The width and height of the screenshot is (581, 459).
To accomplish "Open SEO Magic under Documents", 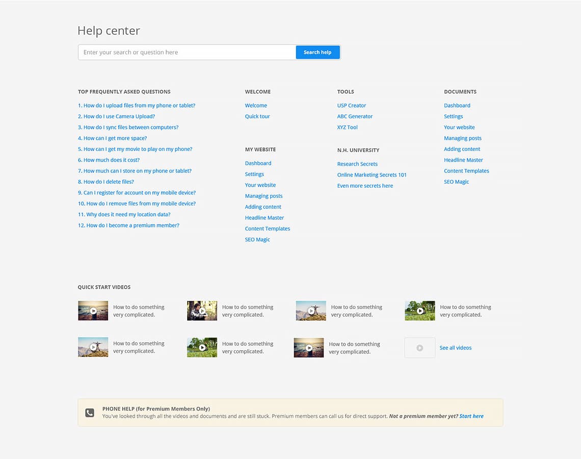I will point(456,182).
